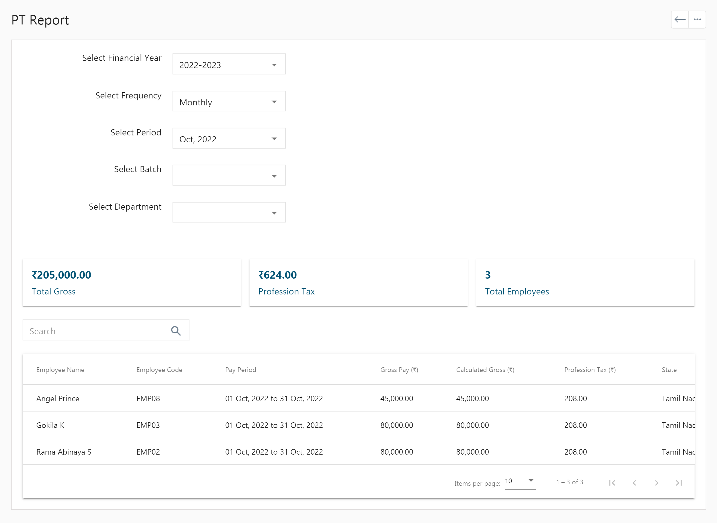Click Rama Abinaya S's profession tax 208.00
Viewport: 717px width, 523px height.
coord(576,452)
